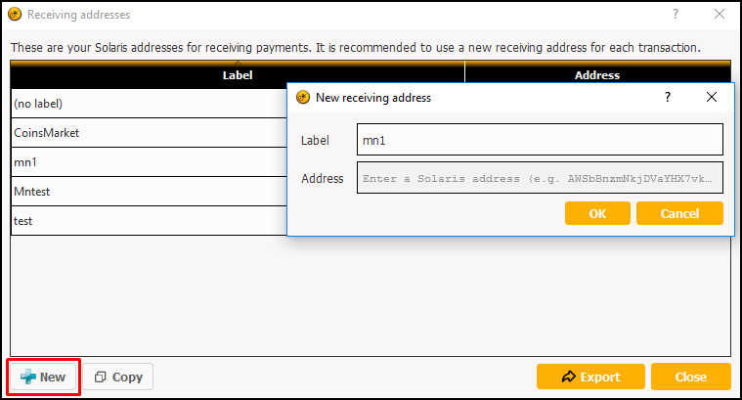Viewport: 742px width, 400px height.
Task: Close the New receiving address dialog
Action: [712, 97]
